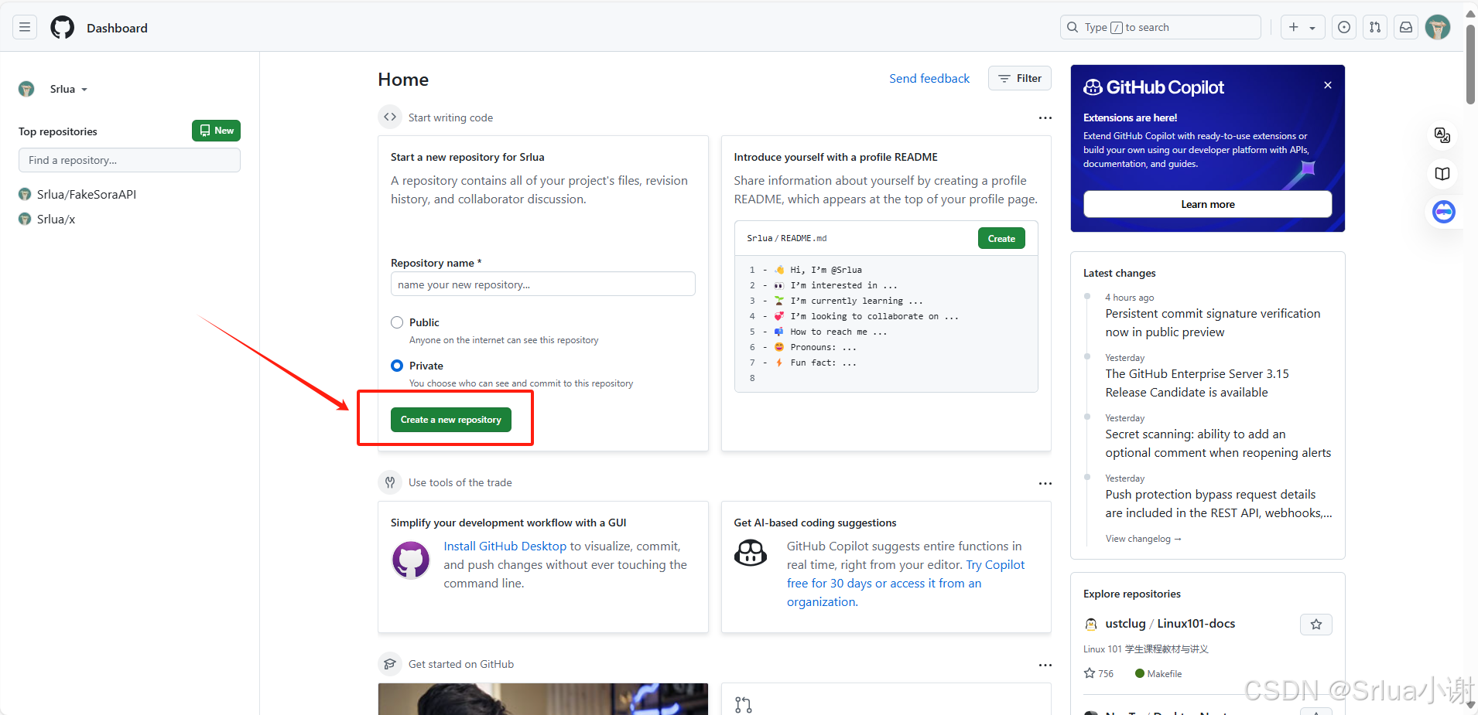This screenshot has width=1478, height=715.
Task: Open the Srlua/FakeSoraAPI repository link
Action: point(87,195)
